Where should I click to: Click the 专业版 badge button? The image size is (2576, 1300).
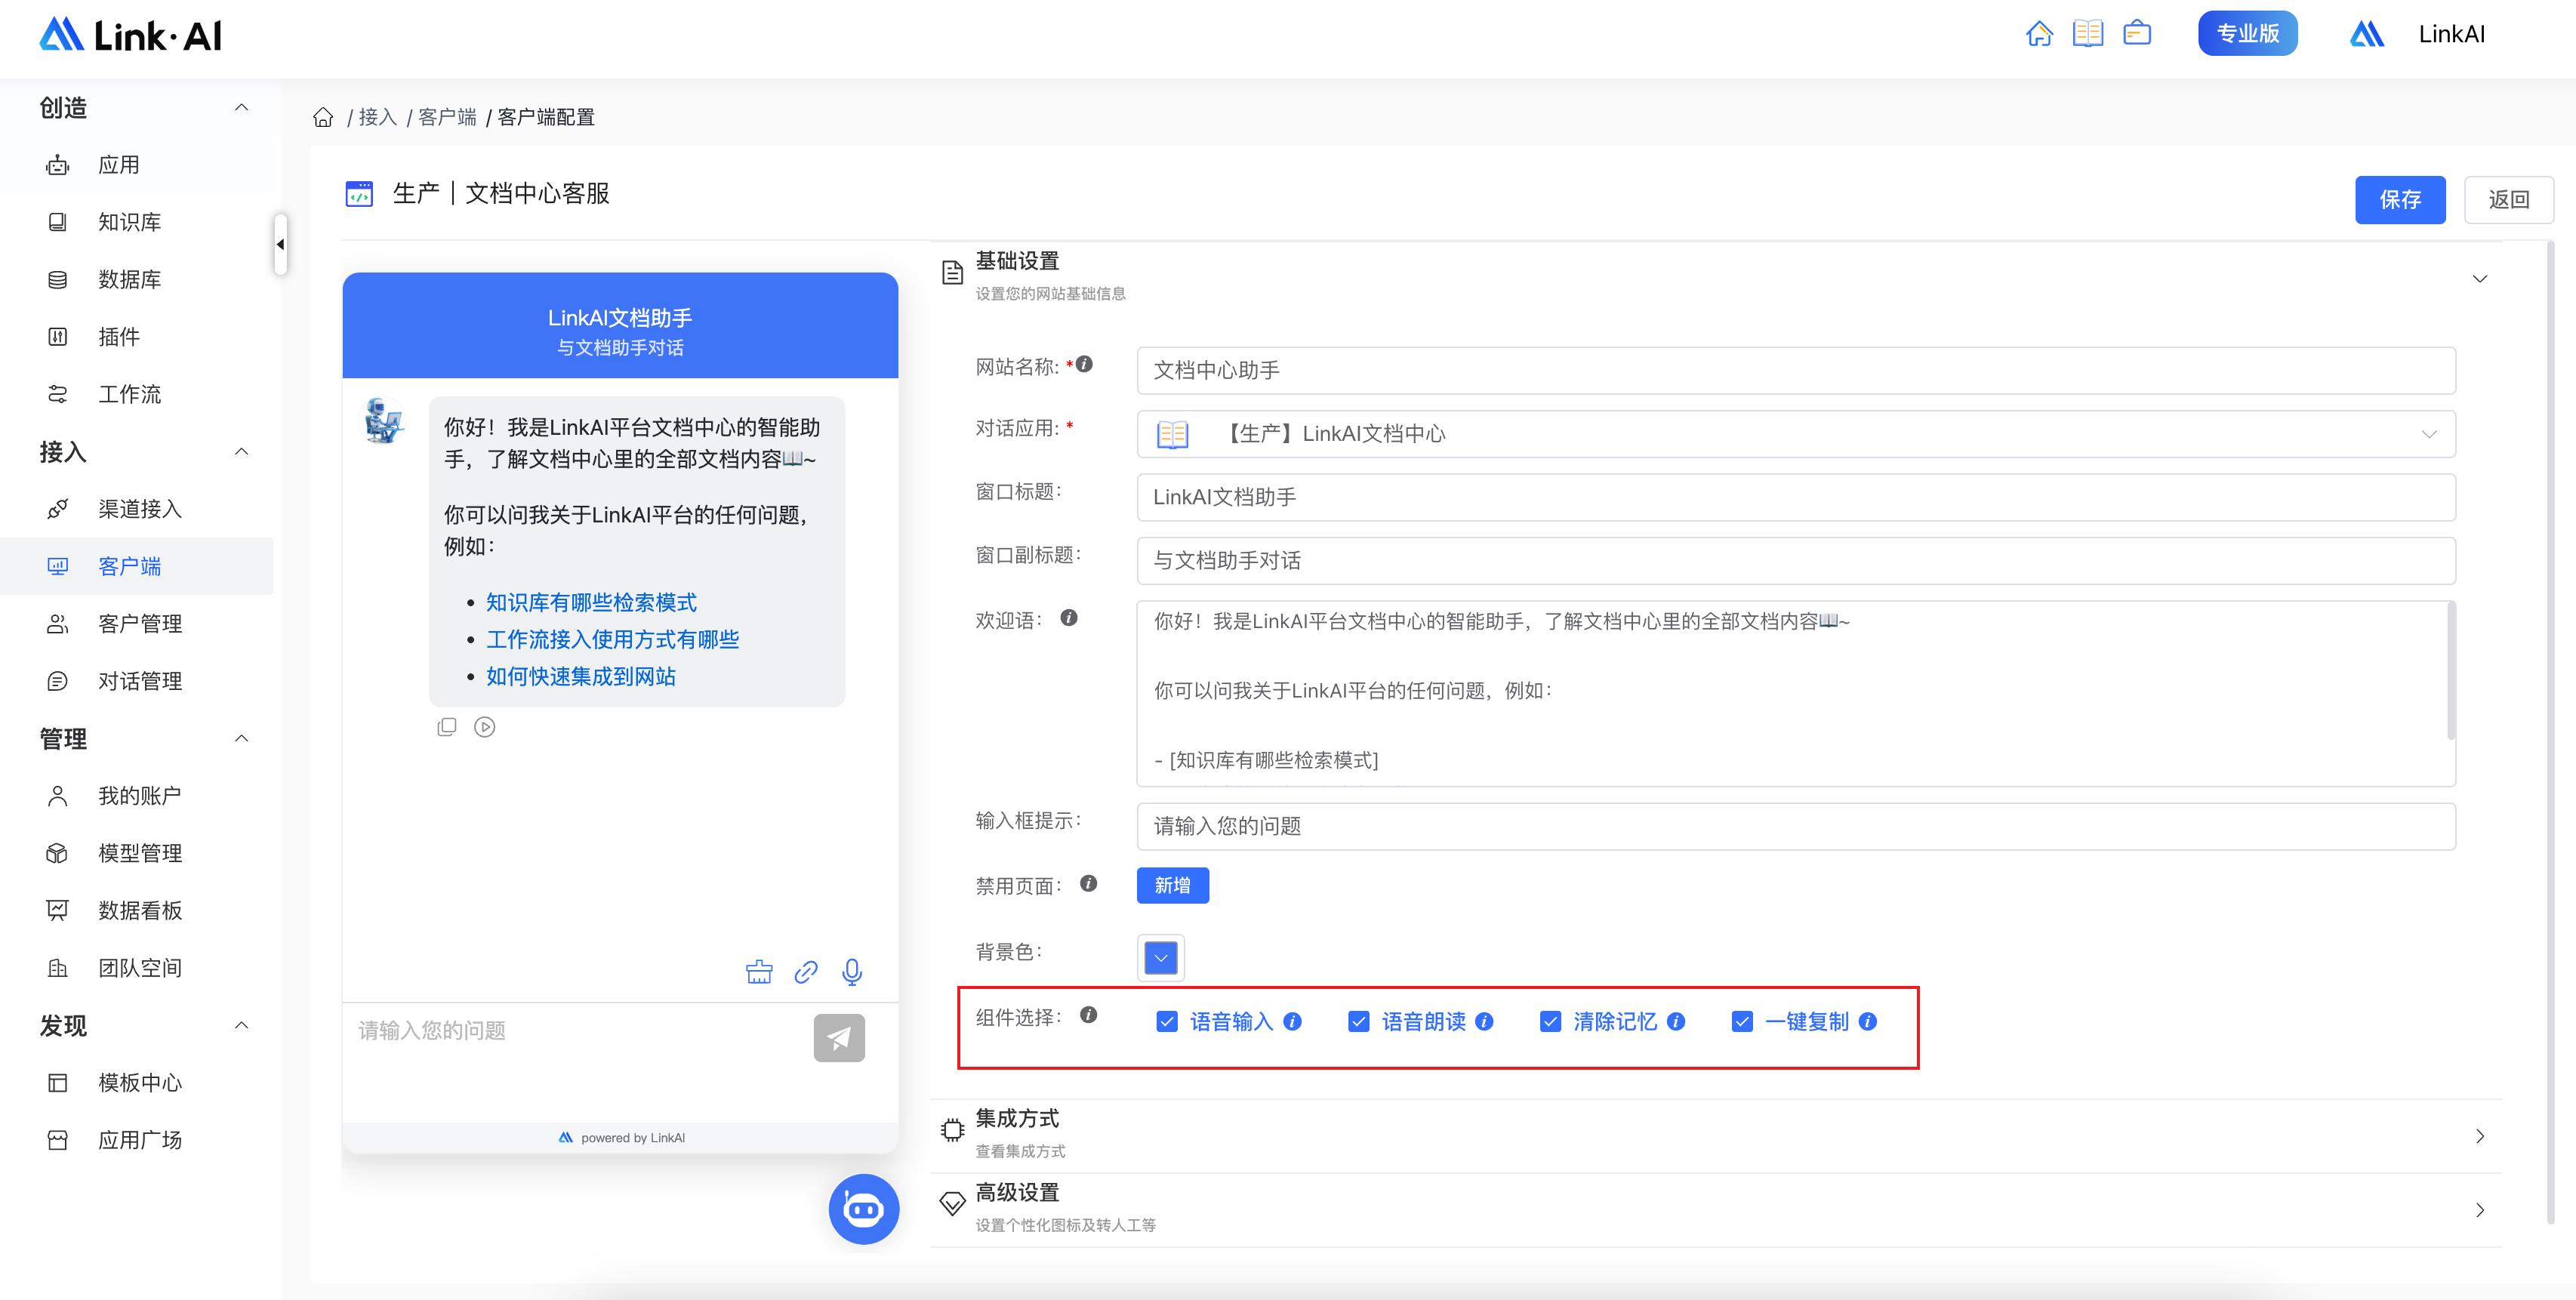click(x=2247, y=33)
